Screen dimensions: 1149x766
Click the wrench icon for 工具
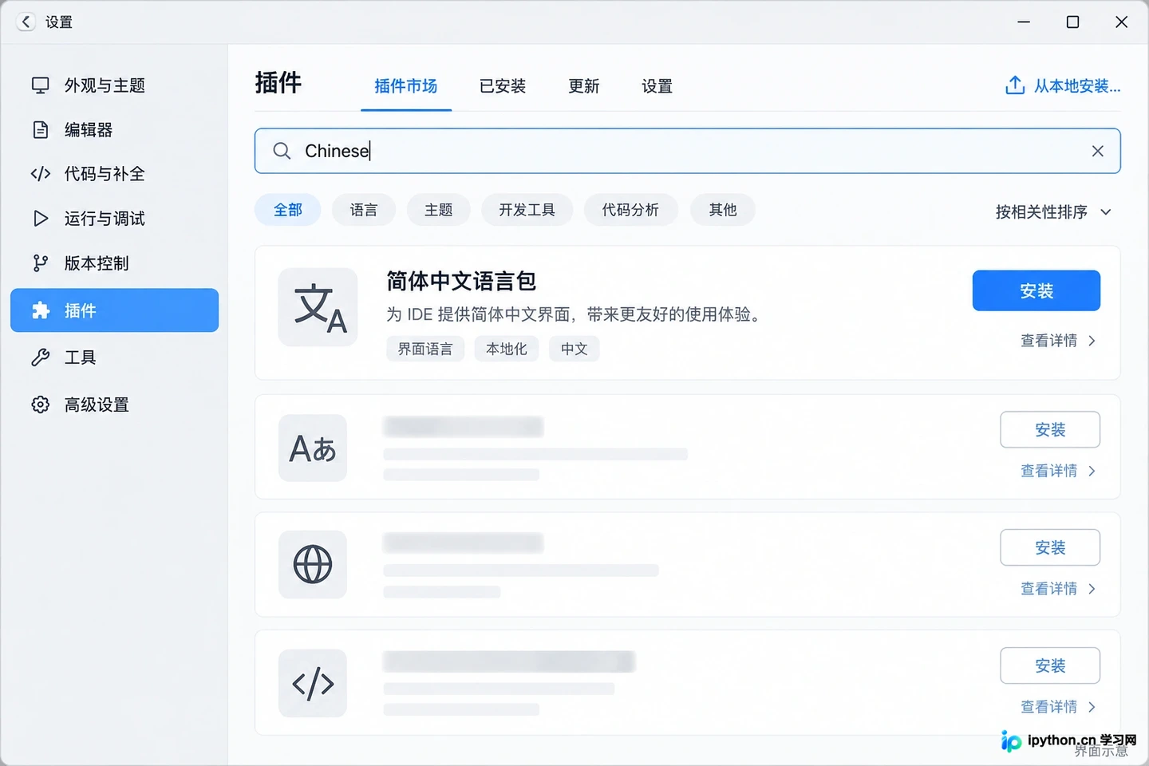(x=40, y=357)
